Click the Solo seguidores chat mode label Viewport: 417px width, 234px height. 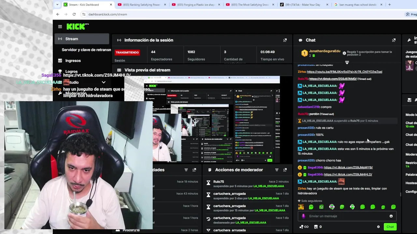(310, 201)
